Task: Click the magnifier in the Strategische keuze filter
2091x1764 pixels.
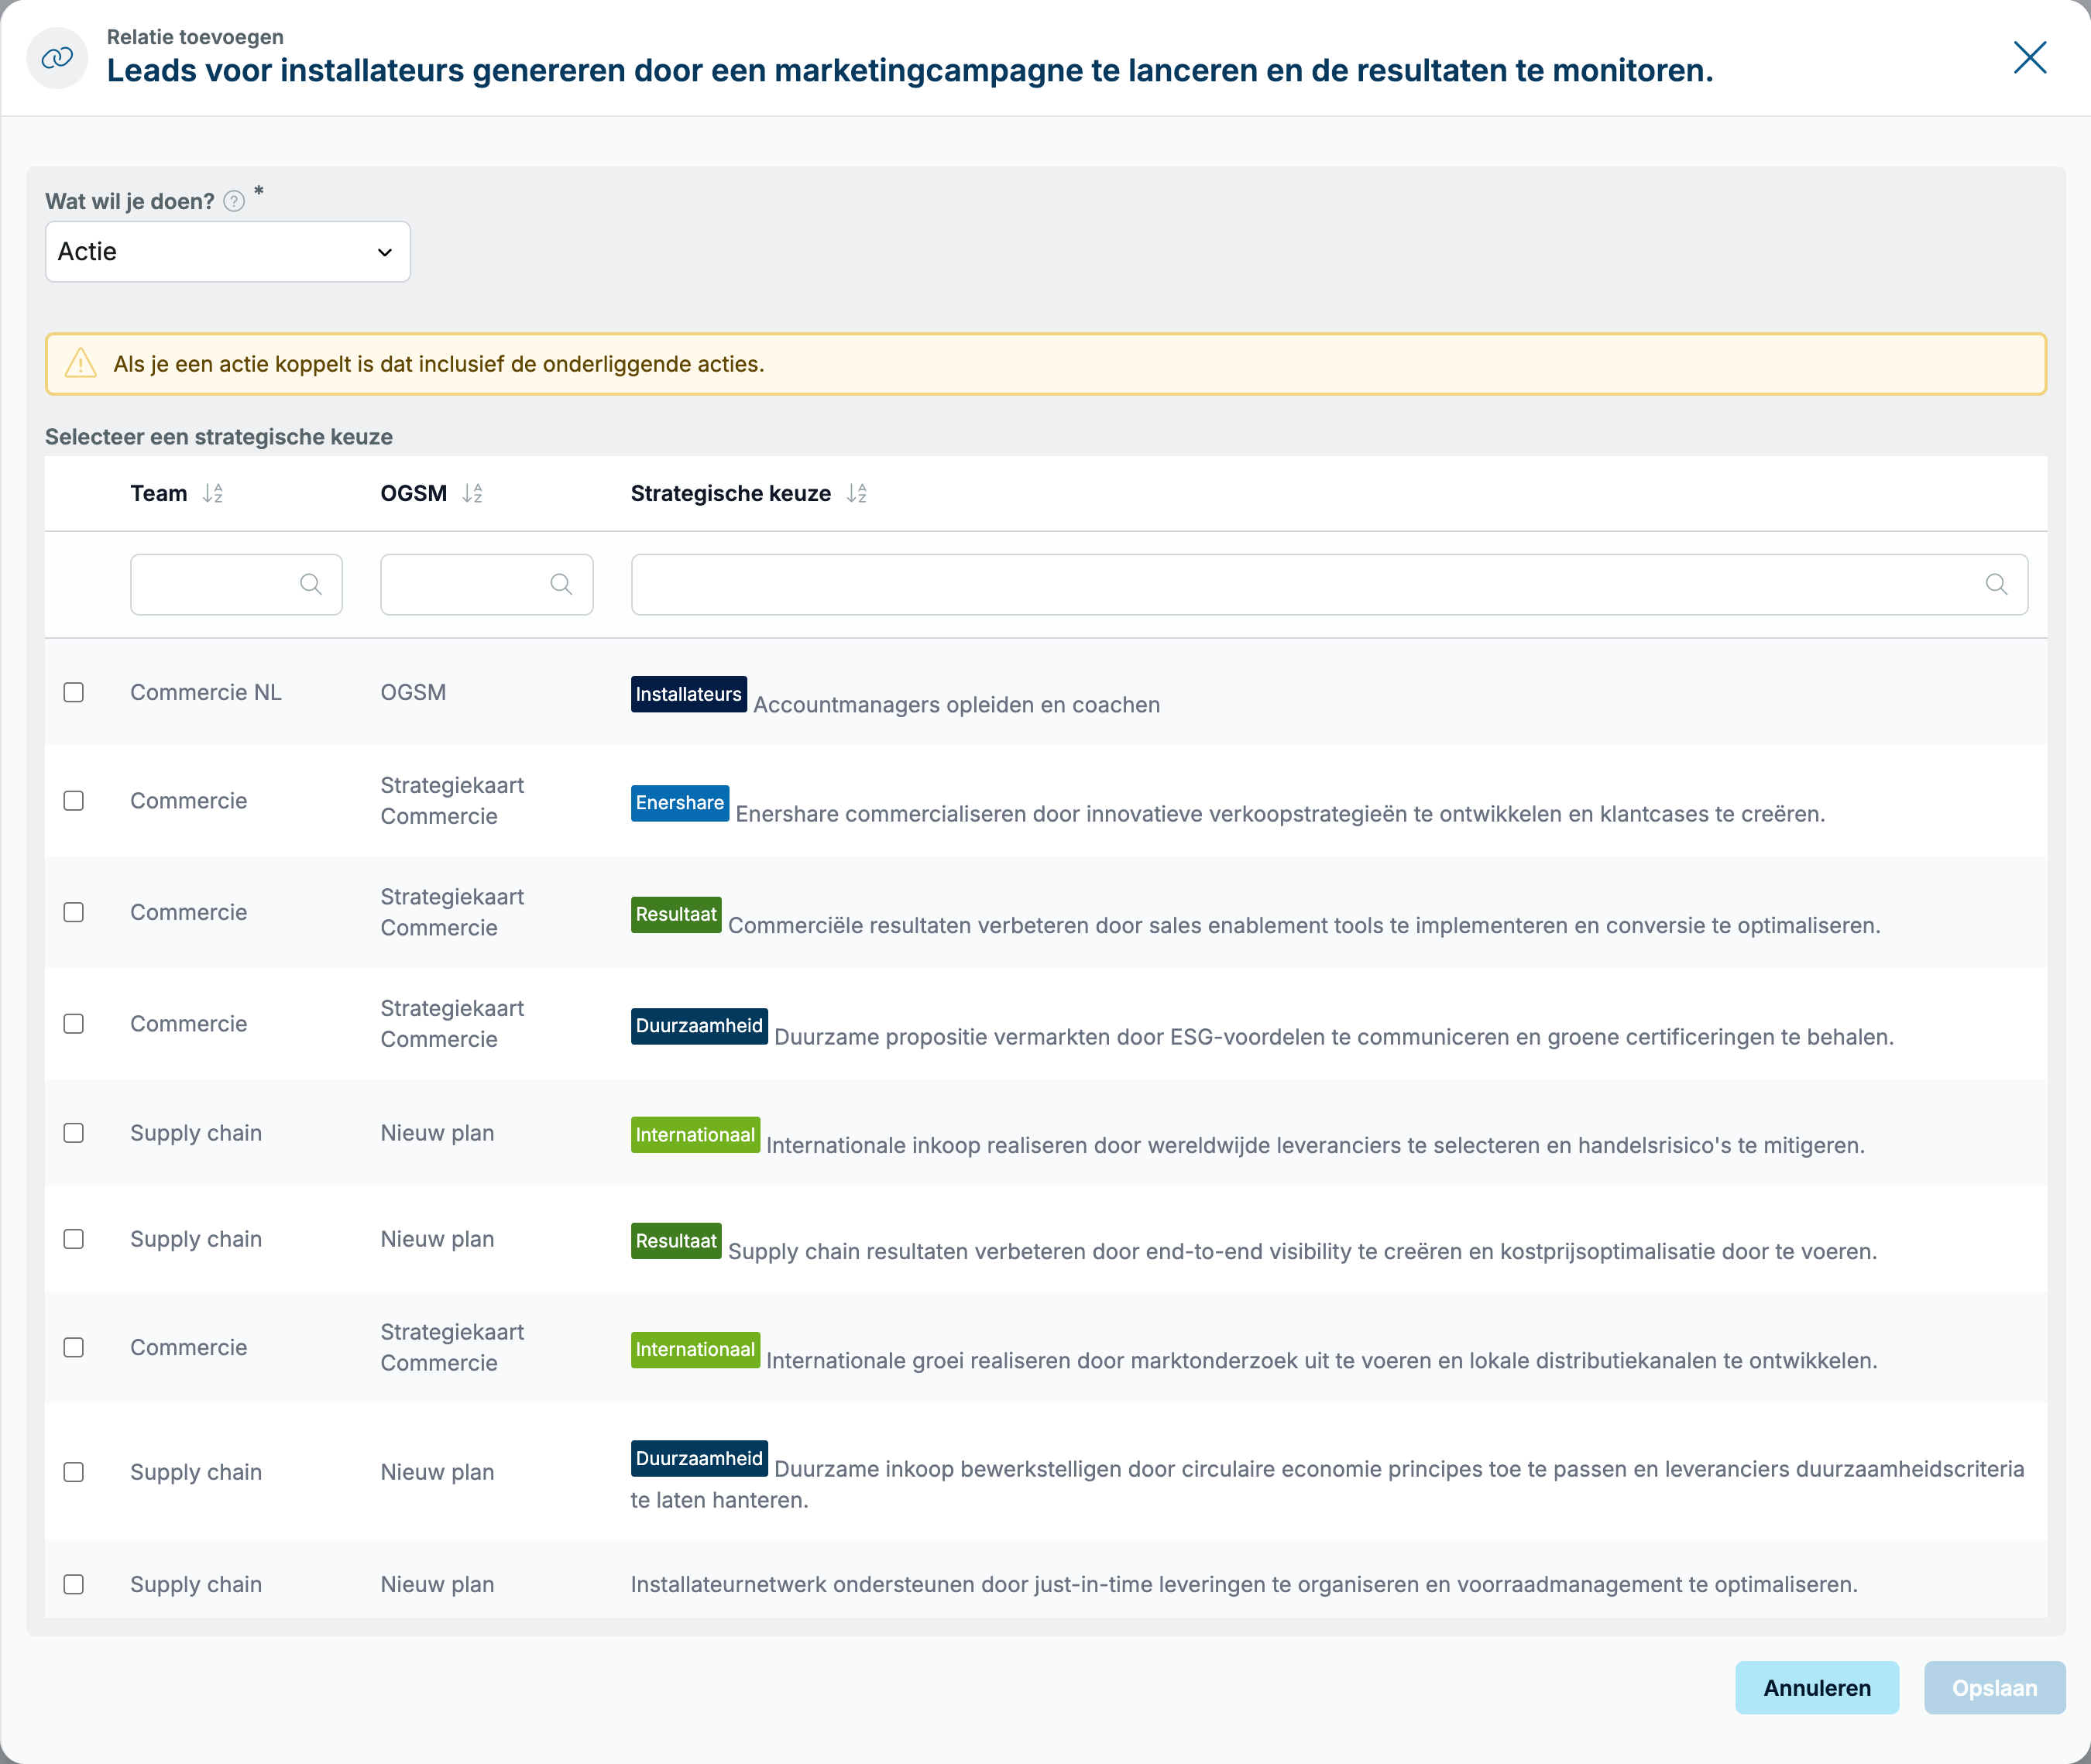Action: pyautogui.click(x=1996, y=584)
